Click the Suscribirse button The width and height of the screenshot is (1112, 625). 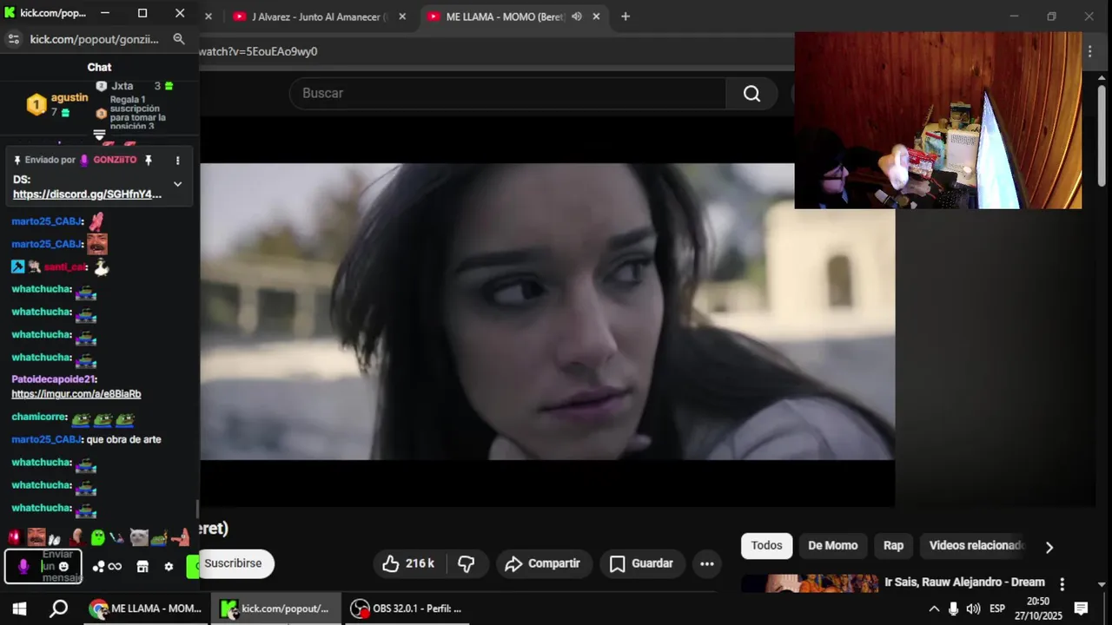tap(234, 563)
